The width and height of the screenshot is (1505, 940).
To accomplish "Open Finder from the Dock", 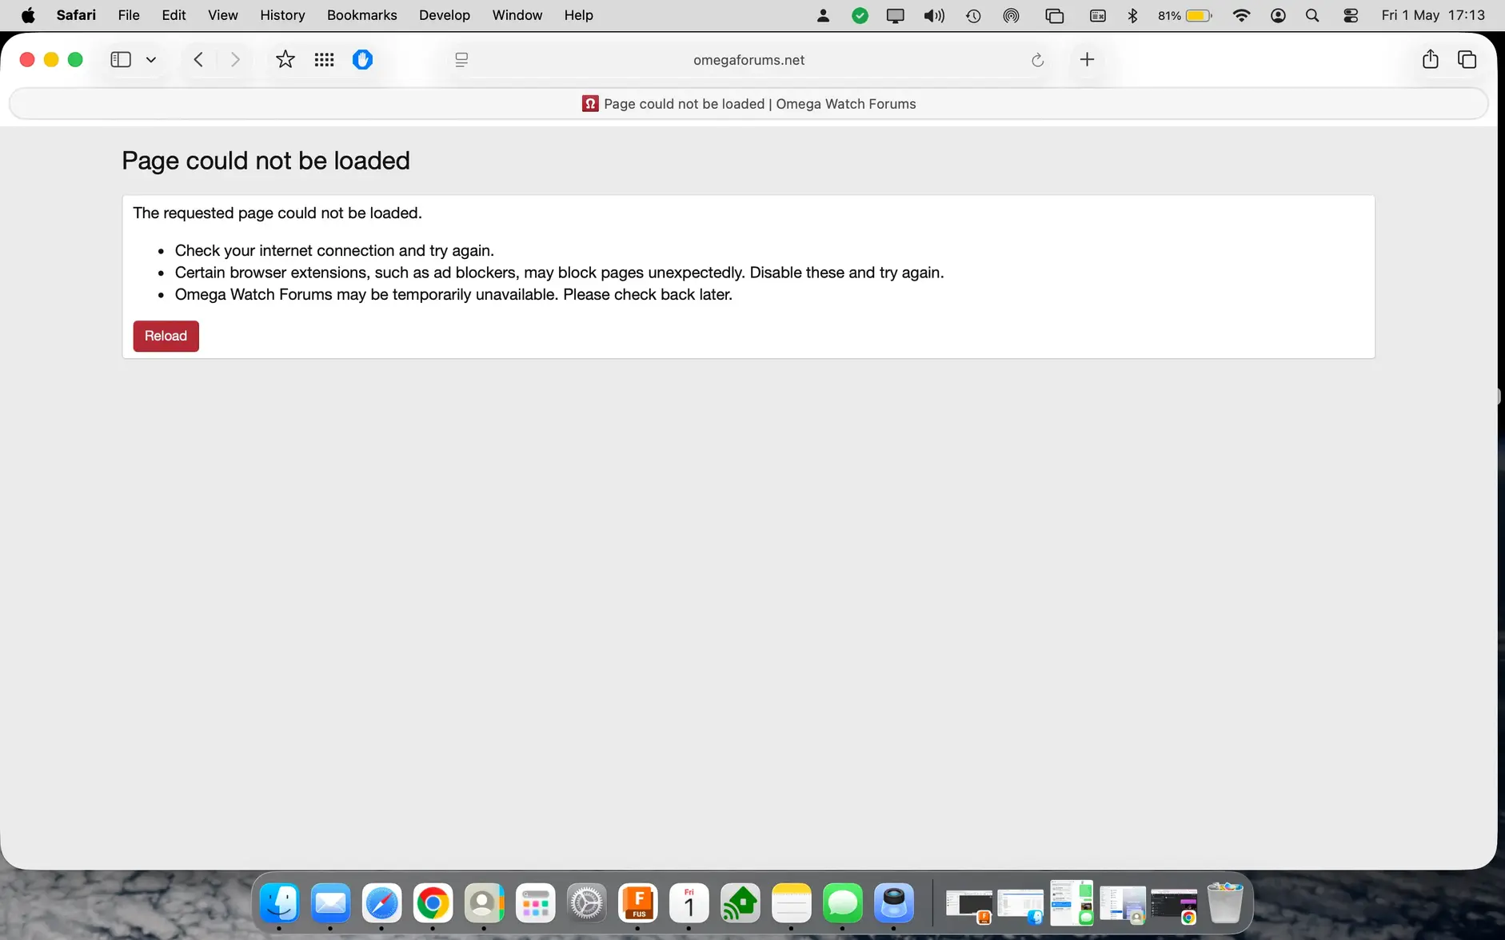I will 280,903.
